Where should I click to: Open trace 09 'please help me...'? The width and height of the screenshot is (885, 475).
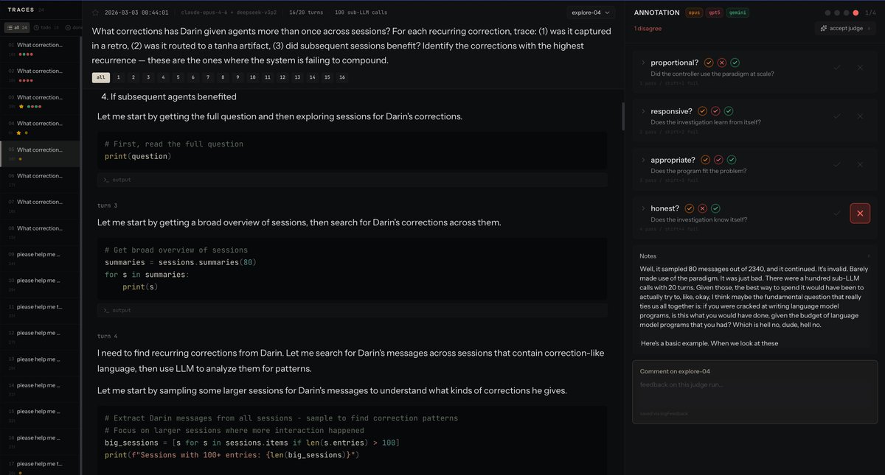(x=40, y=258)
